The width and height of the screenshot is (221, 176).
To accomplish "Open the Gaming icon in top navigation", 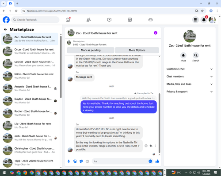I will point(150,20).
